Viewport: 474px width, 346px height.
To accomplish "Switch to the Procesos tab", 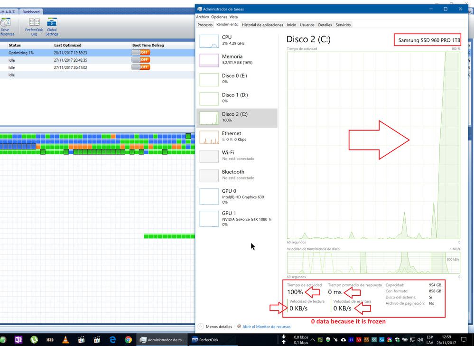I will pyautogui.click(x=205, y=25).
